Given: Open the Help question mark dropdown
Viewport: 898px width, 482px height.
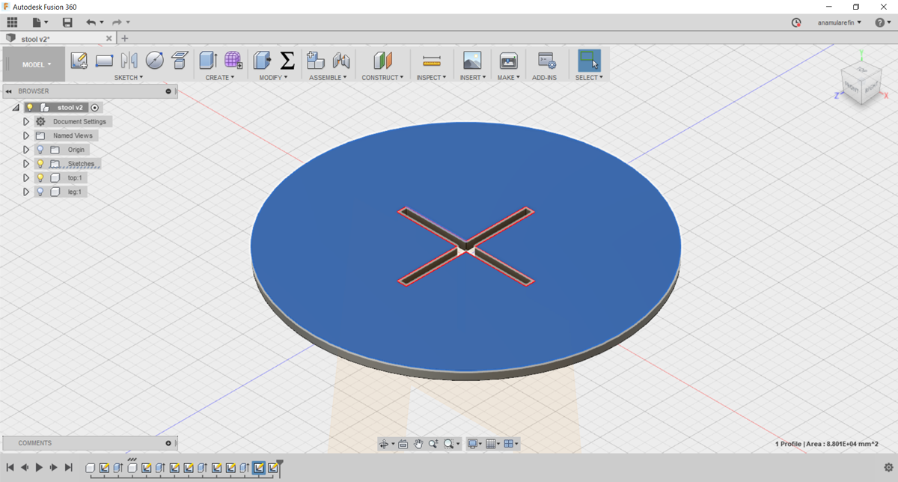Looking at the screenshot, I should pyautogui.click(x=883, y=22).
